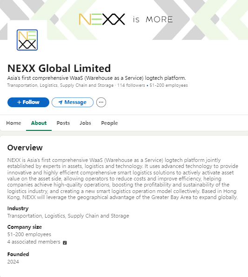
Task: Click the NEXX Global Limited company title
Action: (59, 68)
